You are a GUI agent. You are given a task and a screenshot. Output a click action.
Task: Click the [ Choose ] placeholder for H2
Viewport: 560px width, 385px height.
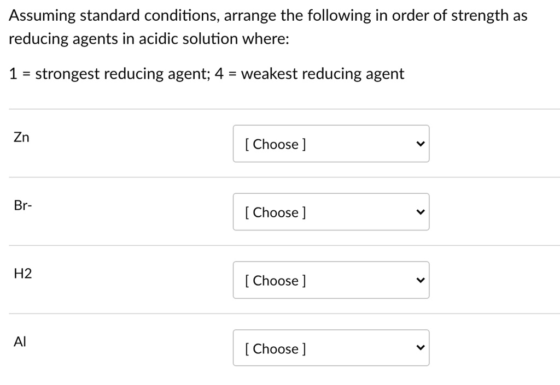coord(275,281)
